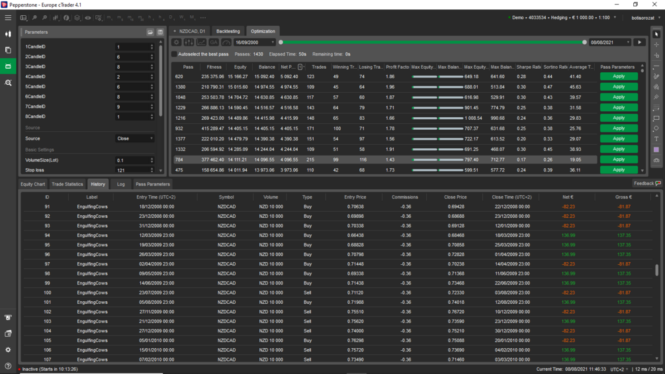
Task: Select the m1 timeframe button
Action: (109, 18)
